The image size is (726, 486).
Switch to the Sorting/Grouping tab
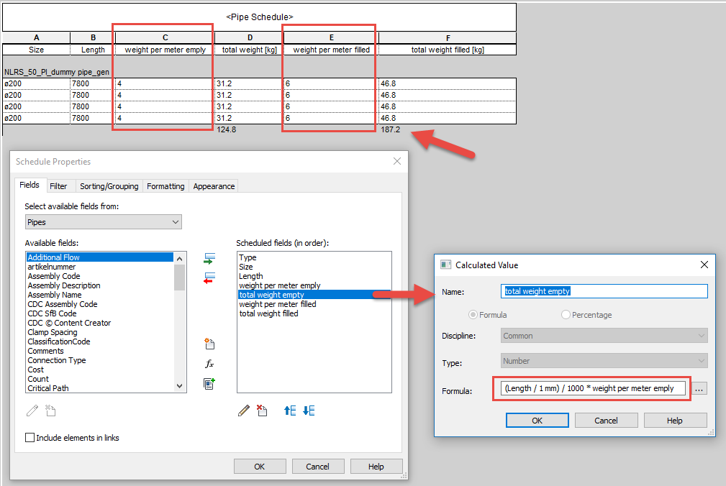click(x=109, y=185)
